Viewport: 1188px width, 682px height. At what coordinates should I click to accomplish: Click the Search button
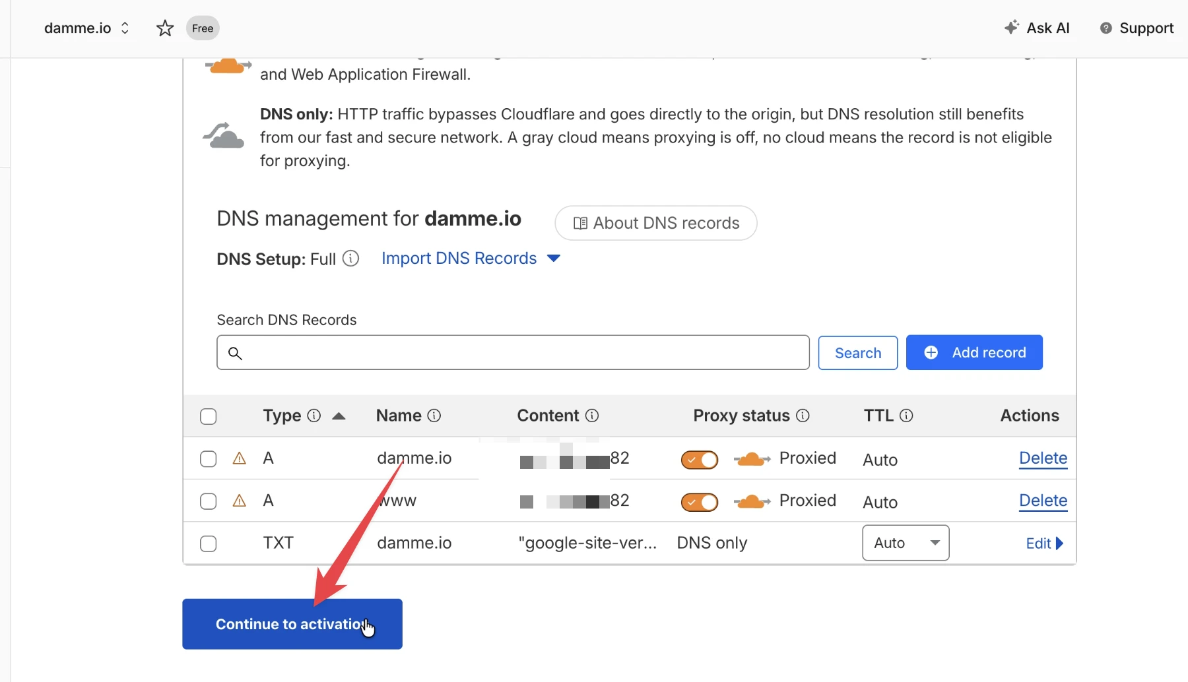tap(858, 353)
